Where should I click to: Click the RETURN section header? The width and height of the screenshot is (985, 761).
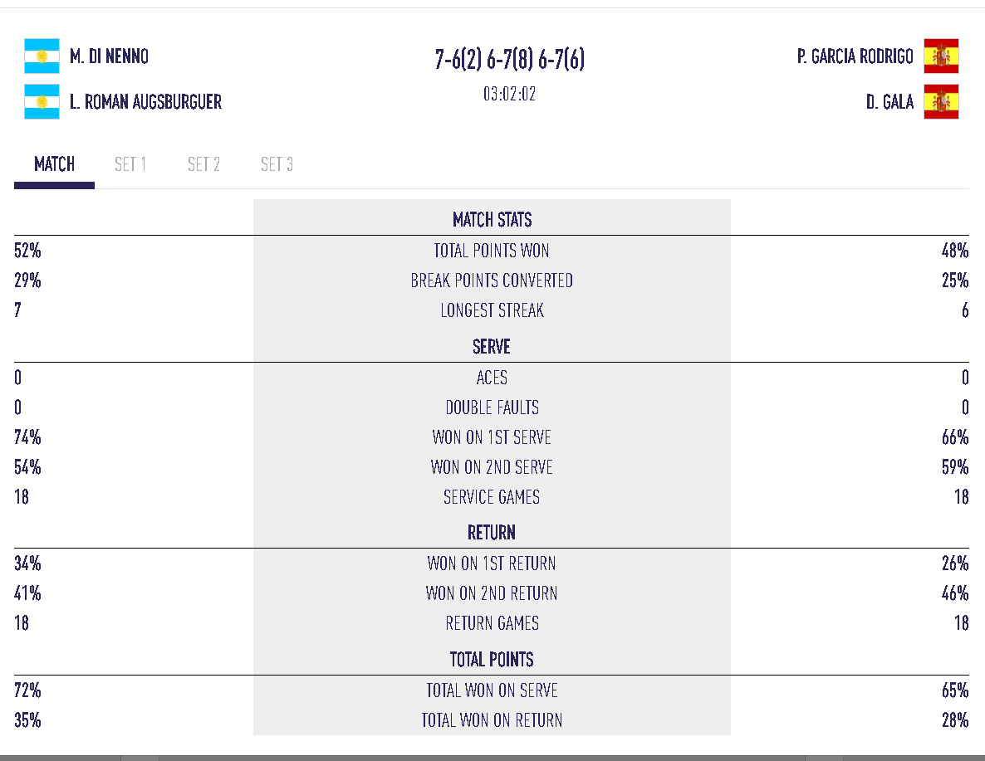[491, 532]
